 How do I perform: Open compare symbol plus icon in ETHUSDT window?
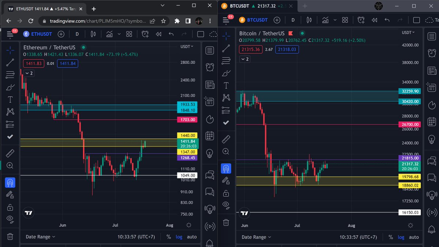click(61, 34)
